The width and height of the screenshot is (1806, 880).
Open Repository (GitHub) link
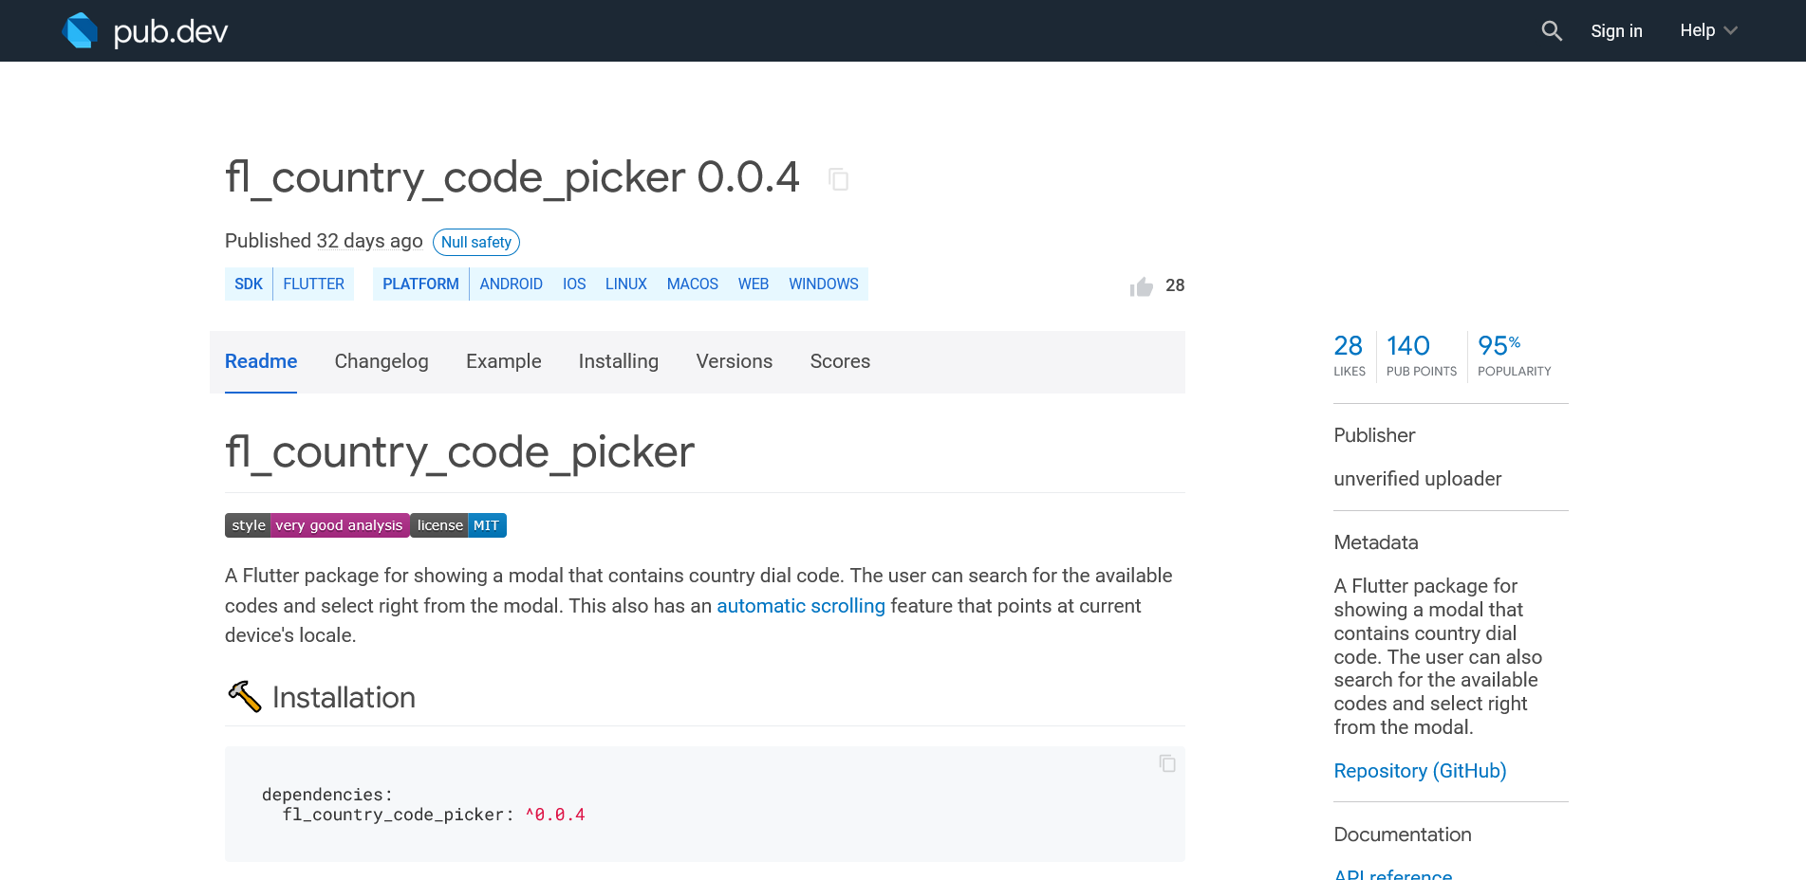[1420, 771]
